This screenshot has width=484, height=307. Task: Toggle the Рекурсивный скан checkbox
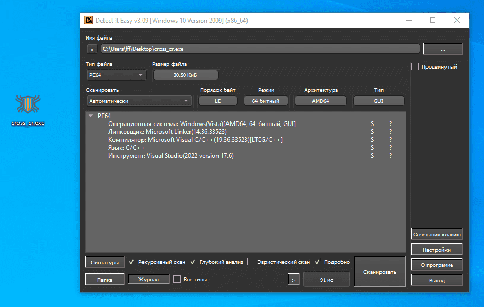[132, 262]
